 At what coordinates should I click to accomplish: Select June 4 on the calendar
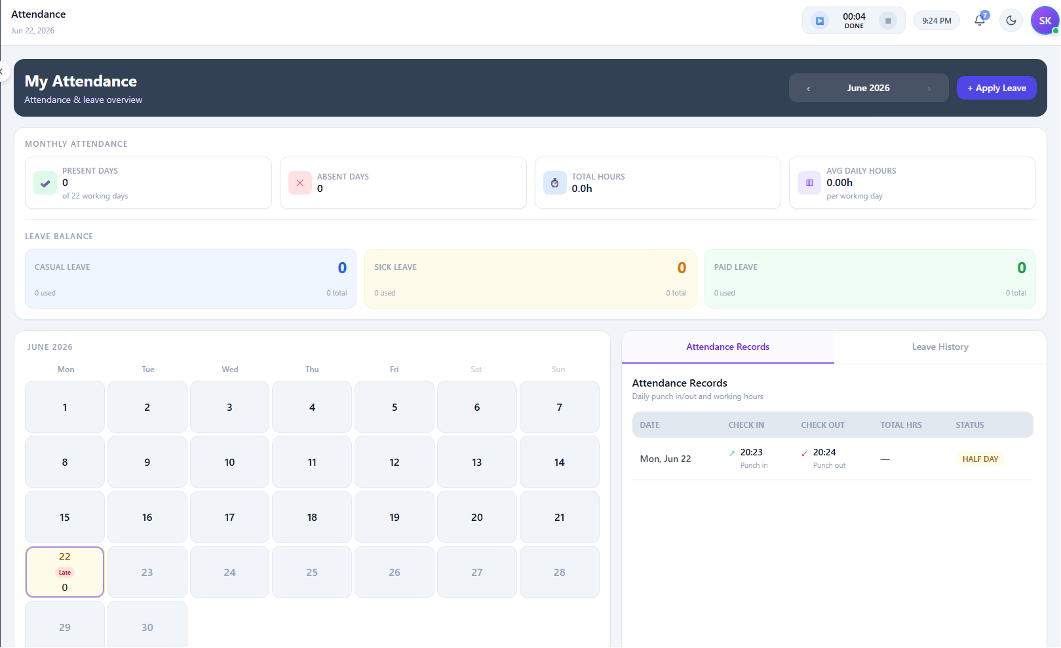[312, 407]
